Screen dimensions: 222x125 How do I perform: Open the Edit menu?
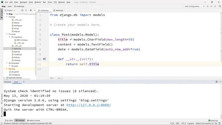pyautogui.click(x=11, y=2)
